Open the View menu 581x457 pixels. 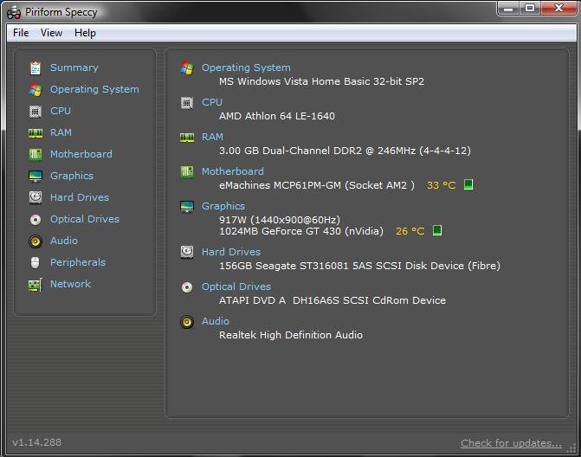tap(51, 33)
